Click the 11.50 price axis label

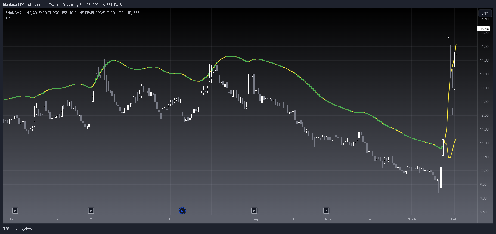click(x=484, y=129)
